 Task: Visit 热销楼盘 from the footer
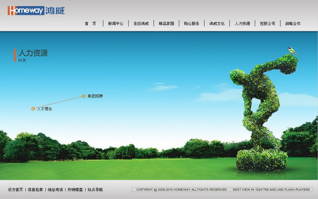point(75,190)
